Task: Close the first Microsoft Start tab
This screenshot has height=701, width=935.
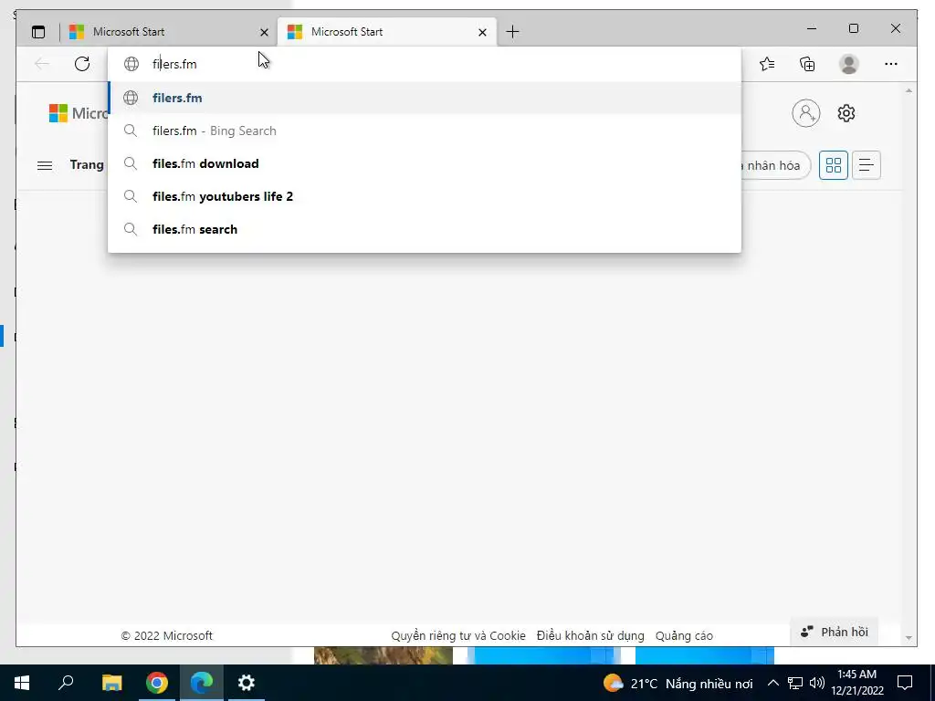Action: click(x=264, y=32)
